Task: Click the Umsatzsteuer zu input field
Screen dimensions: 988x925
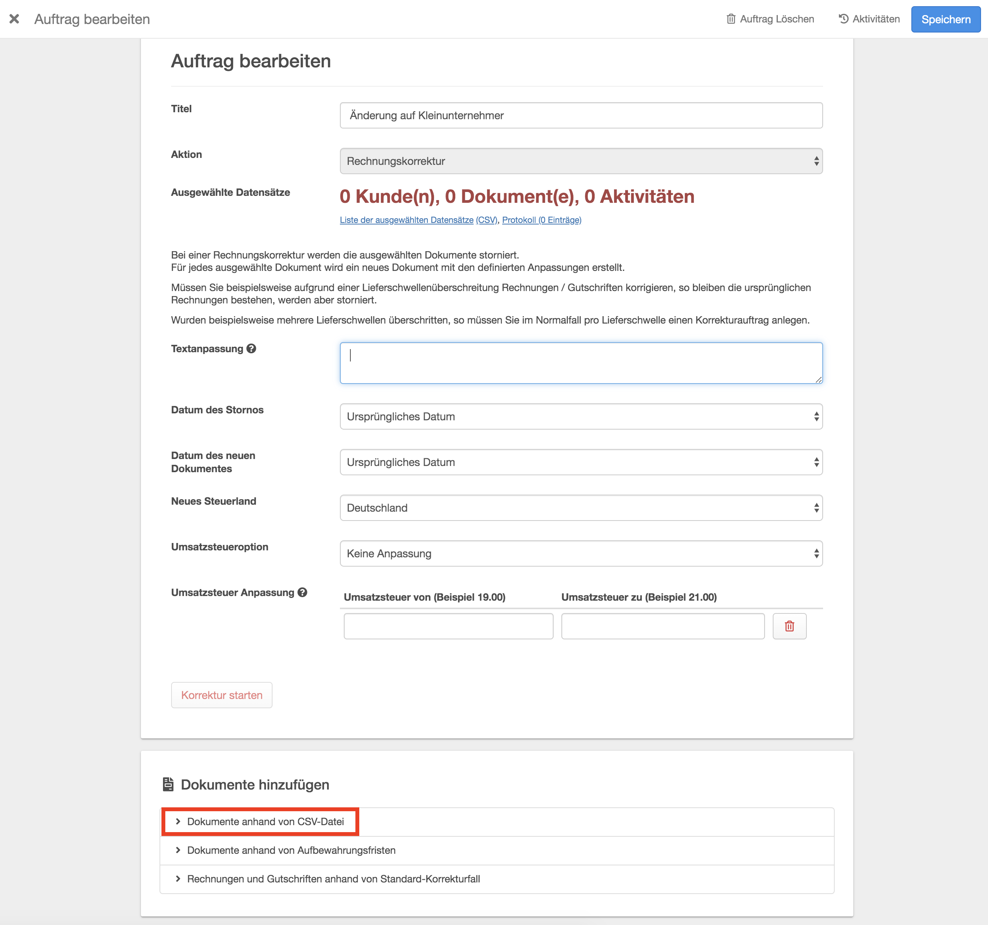Action: point(662,626)
